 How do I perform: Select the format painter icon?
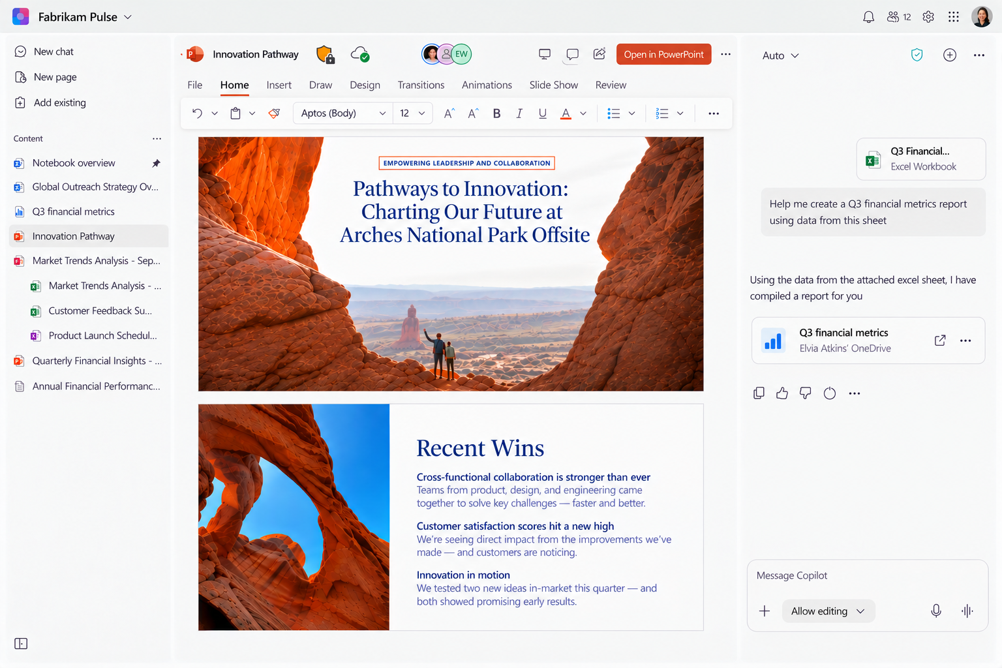tap(275, 114)
